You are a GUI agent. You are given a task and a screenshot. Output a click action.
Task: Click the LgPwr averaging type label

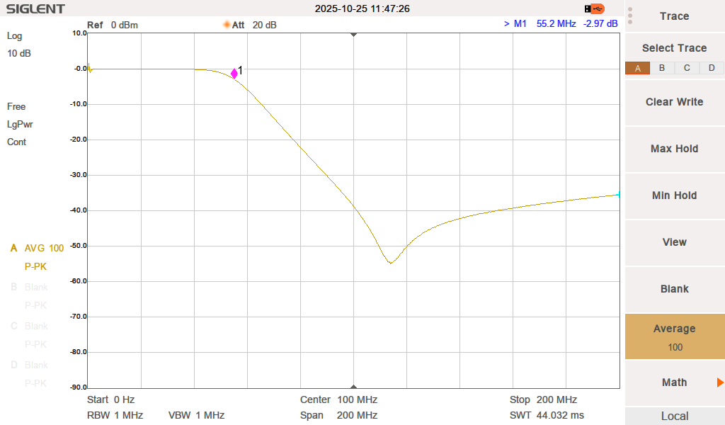pos(20,125)
